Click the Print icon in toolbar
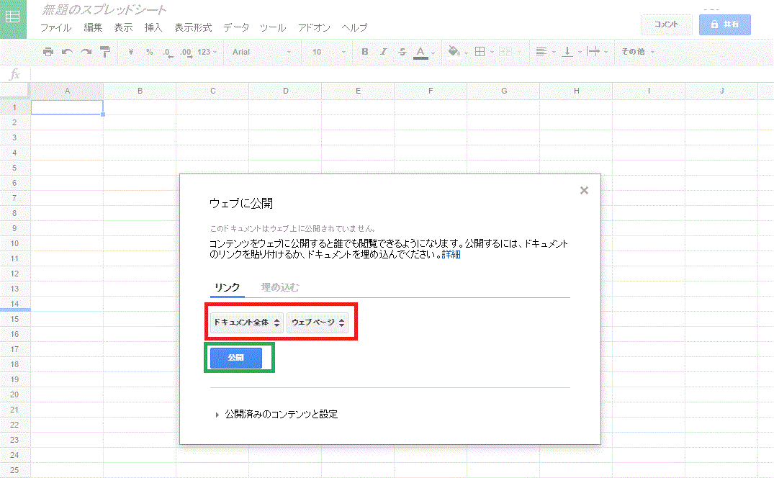This screenshot has height=478, width=774. tap(48, 52)
